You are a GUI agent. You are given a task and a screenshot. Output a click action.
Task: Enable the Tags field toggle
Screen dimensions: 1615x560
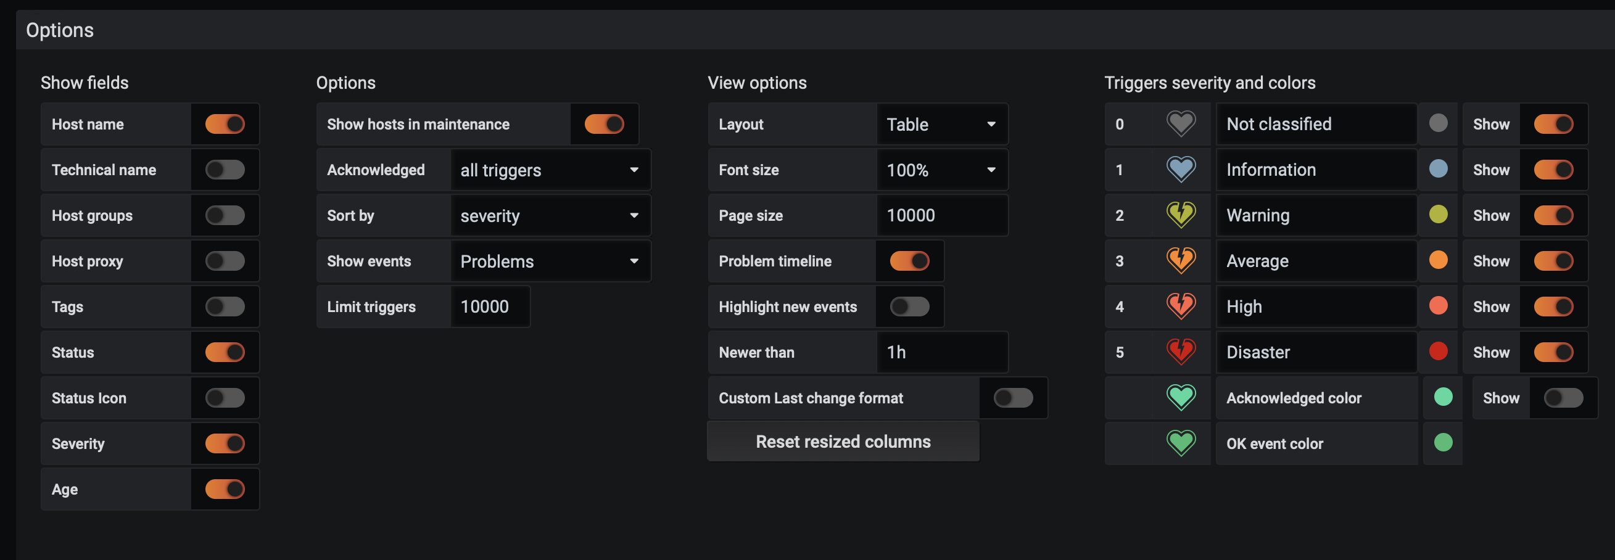click(x=225, y=307)
